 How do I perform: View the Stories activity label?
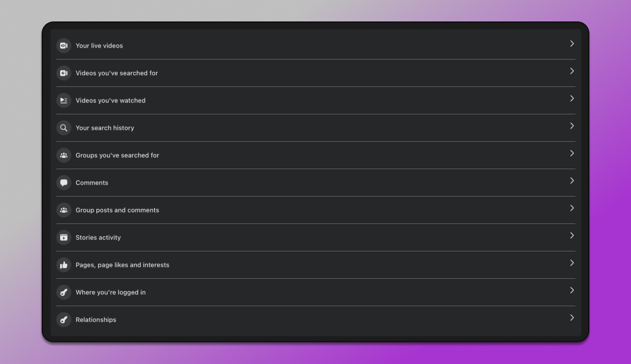[98, 237]
